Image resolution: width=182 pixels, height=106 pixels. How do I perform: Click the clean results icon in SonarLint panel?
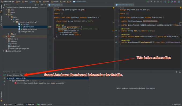click(4, 81)
